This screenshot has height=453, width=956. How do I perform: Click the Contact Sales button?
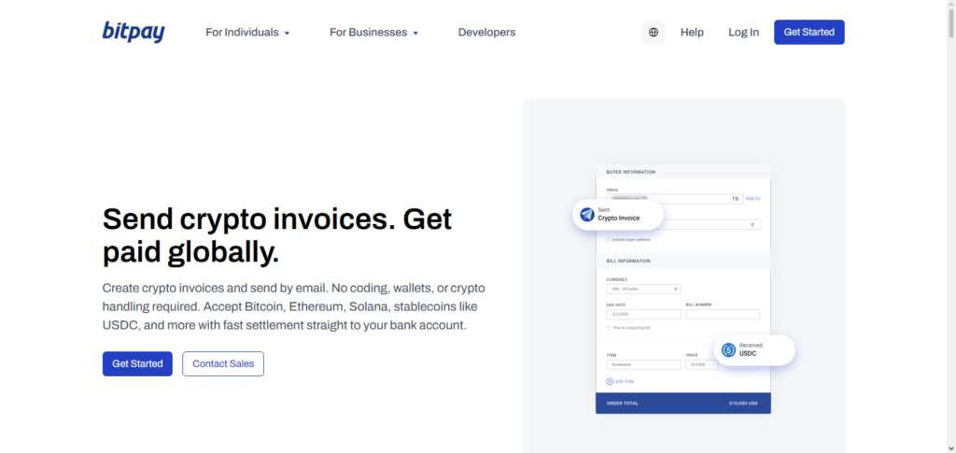pyautogui.click(x=223, y=364)
